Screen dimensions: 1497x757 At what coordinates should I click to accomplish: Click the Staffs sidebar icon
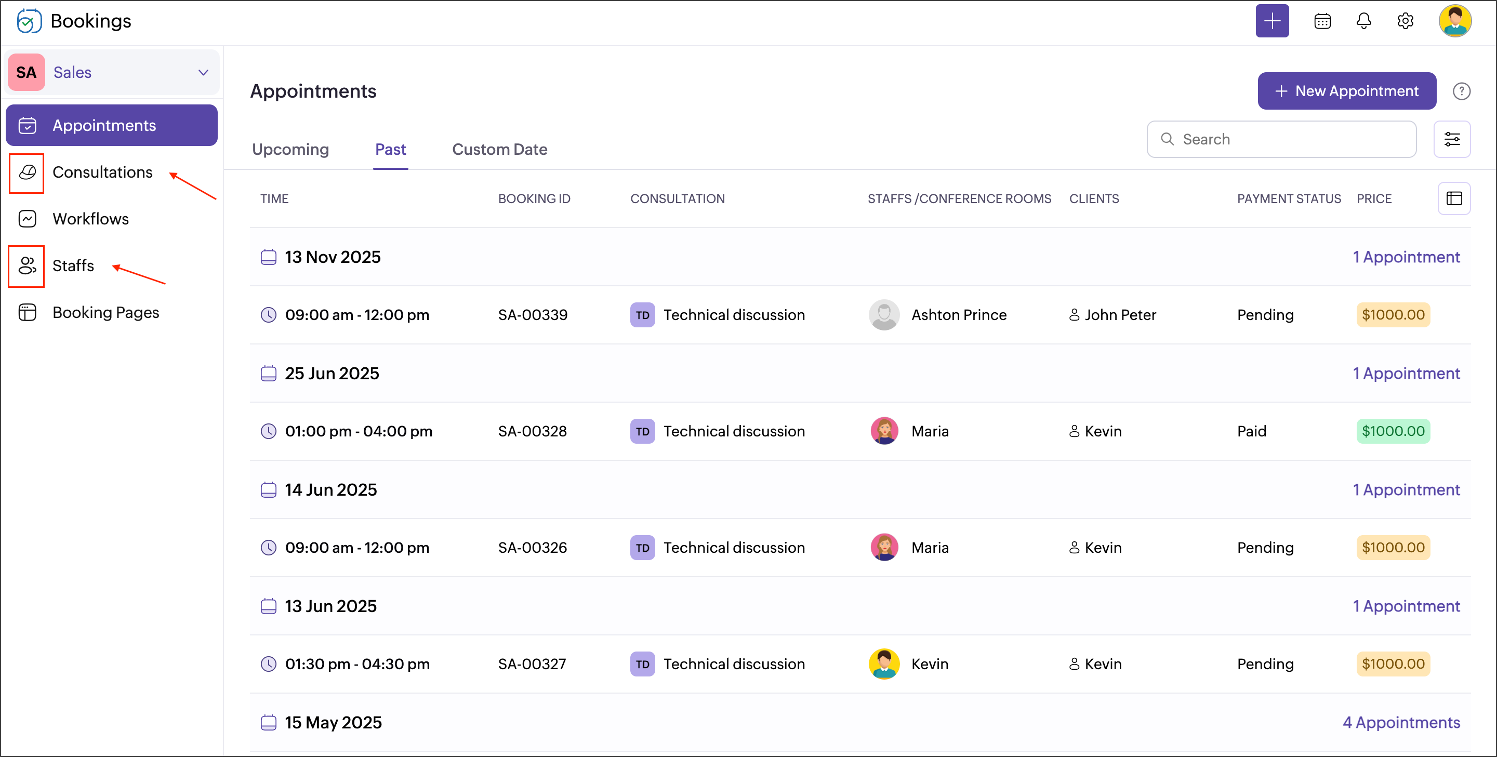pos(28,266)
